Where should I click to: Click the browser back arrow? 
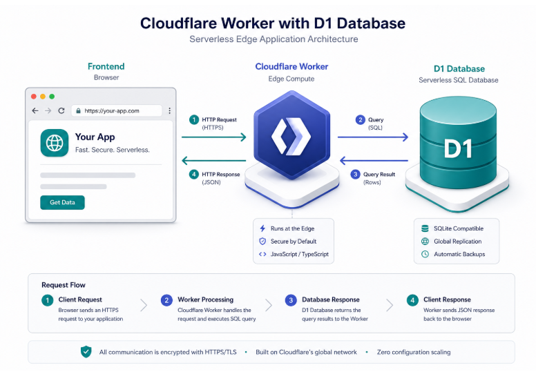point(35,110)
